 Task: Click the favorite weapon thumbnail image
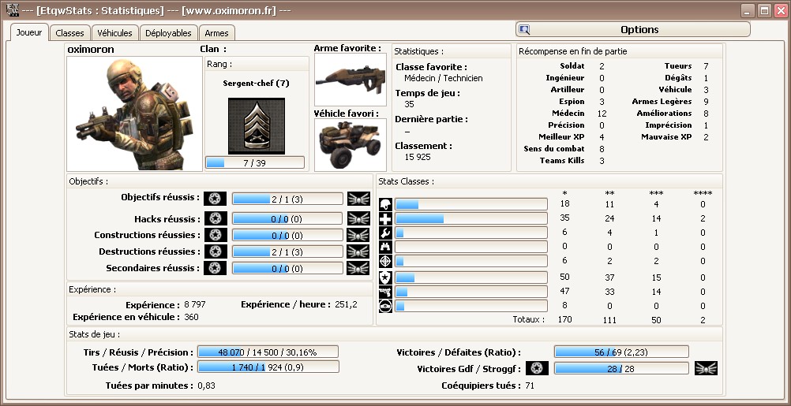point(350,80)
